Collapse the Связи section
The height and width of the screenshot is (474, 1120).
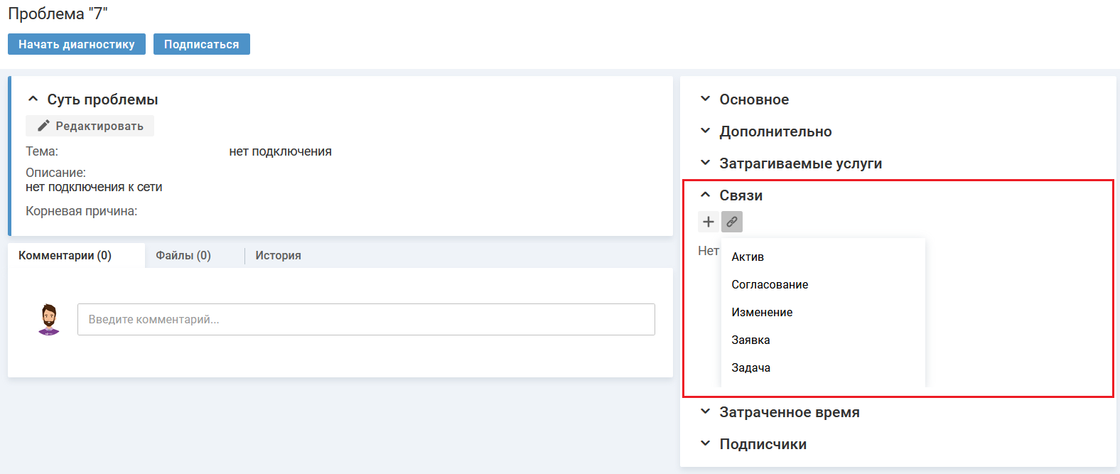[705, 195]
